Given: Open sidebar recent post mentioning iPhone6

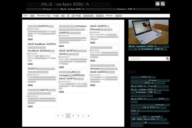Looking at the screenshot, I should tap(150, 86).
